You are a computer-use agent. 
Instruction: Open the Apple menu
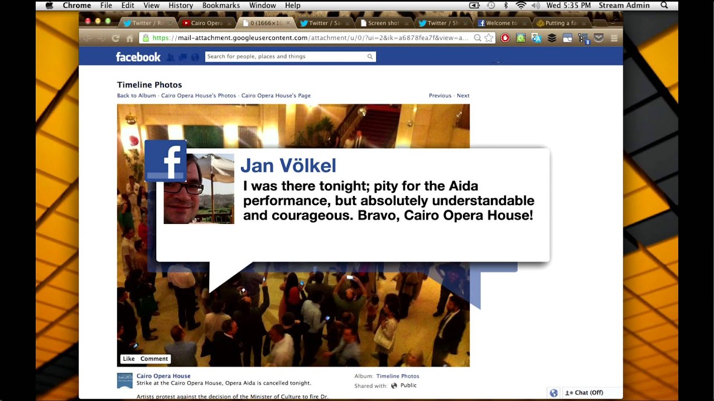click(49, 6)
